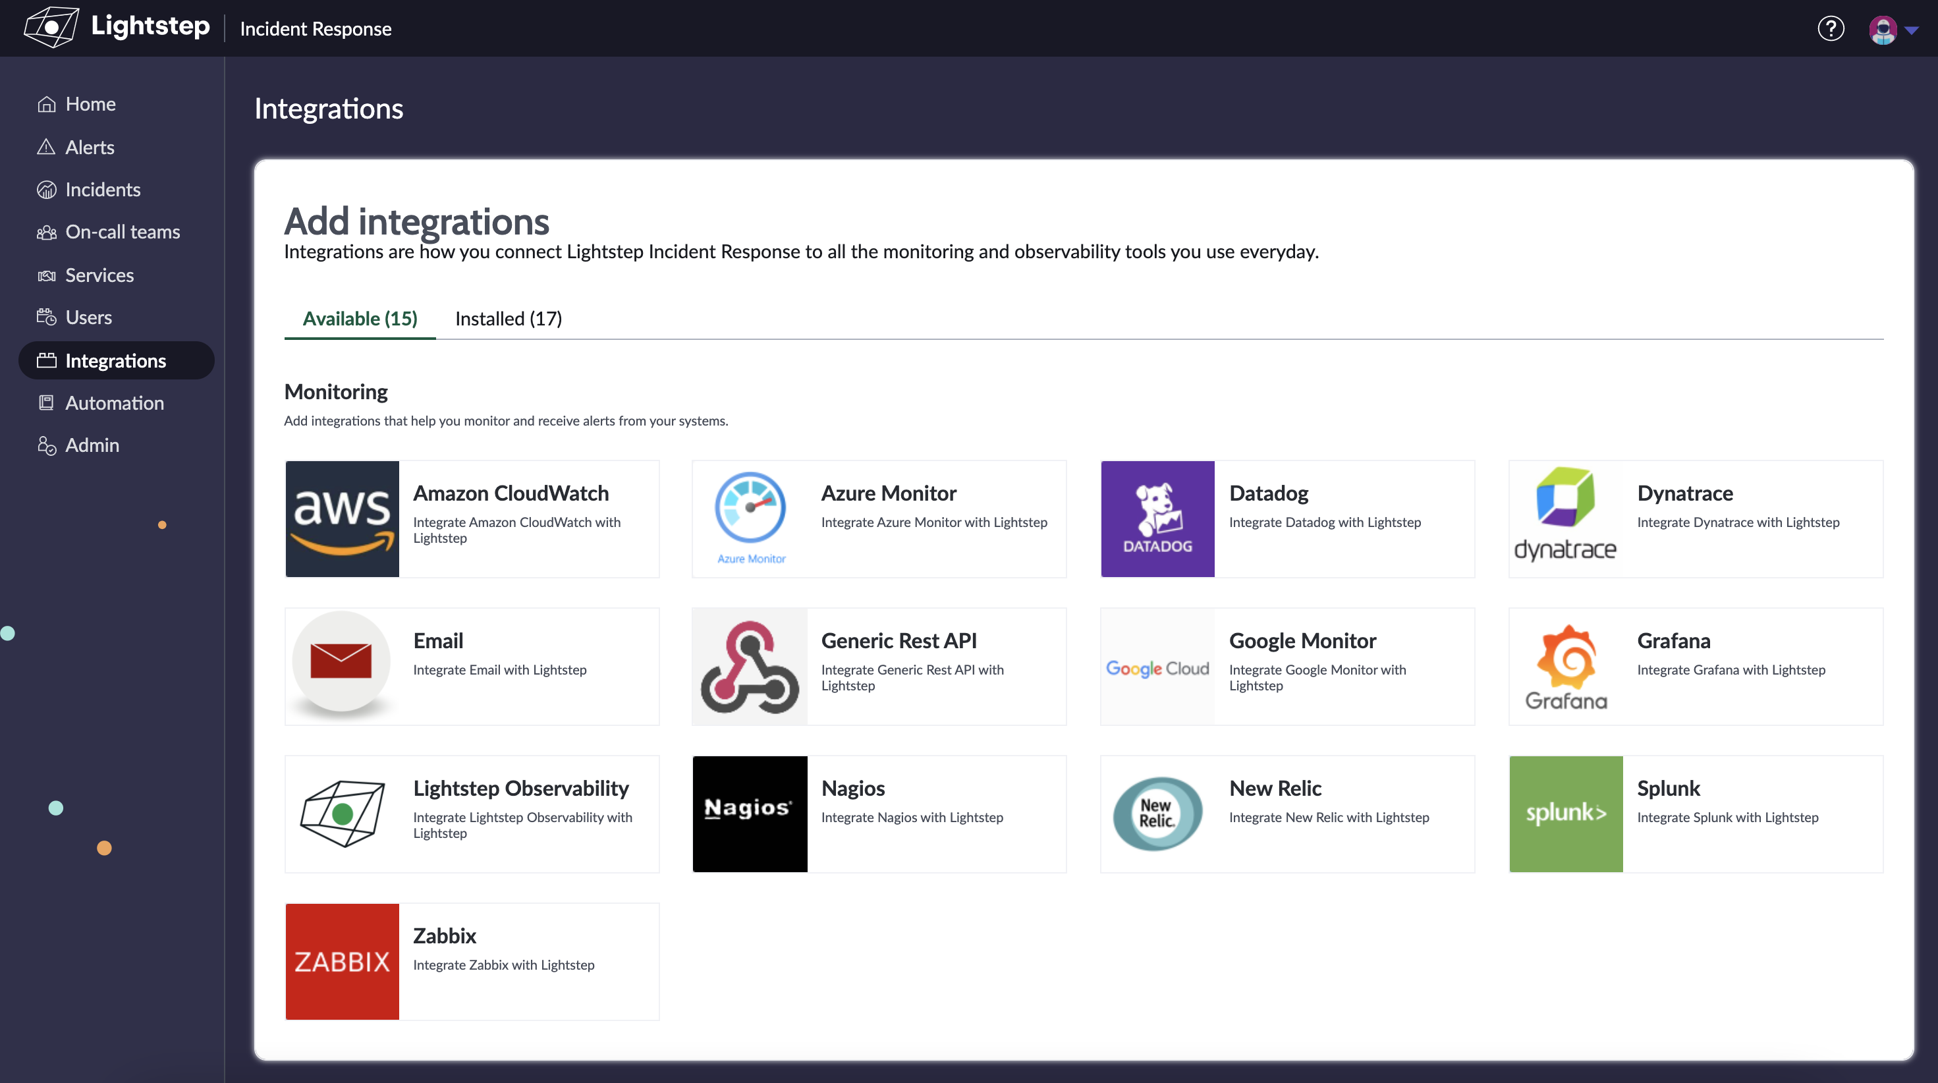Click 'Integrate Email with Lightstep' description
The width and height of the screenshot is (1938, 1083).
pyautogui.click(x=499, y=669)
